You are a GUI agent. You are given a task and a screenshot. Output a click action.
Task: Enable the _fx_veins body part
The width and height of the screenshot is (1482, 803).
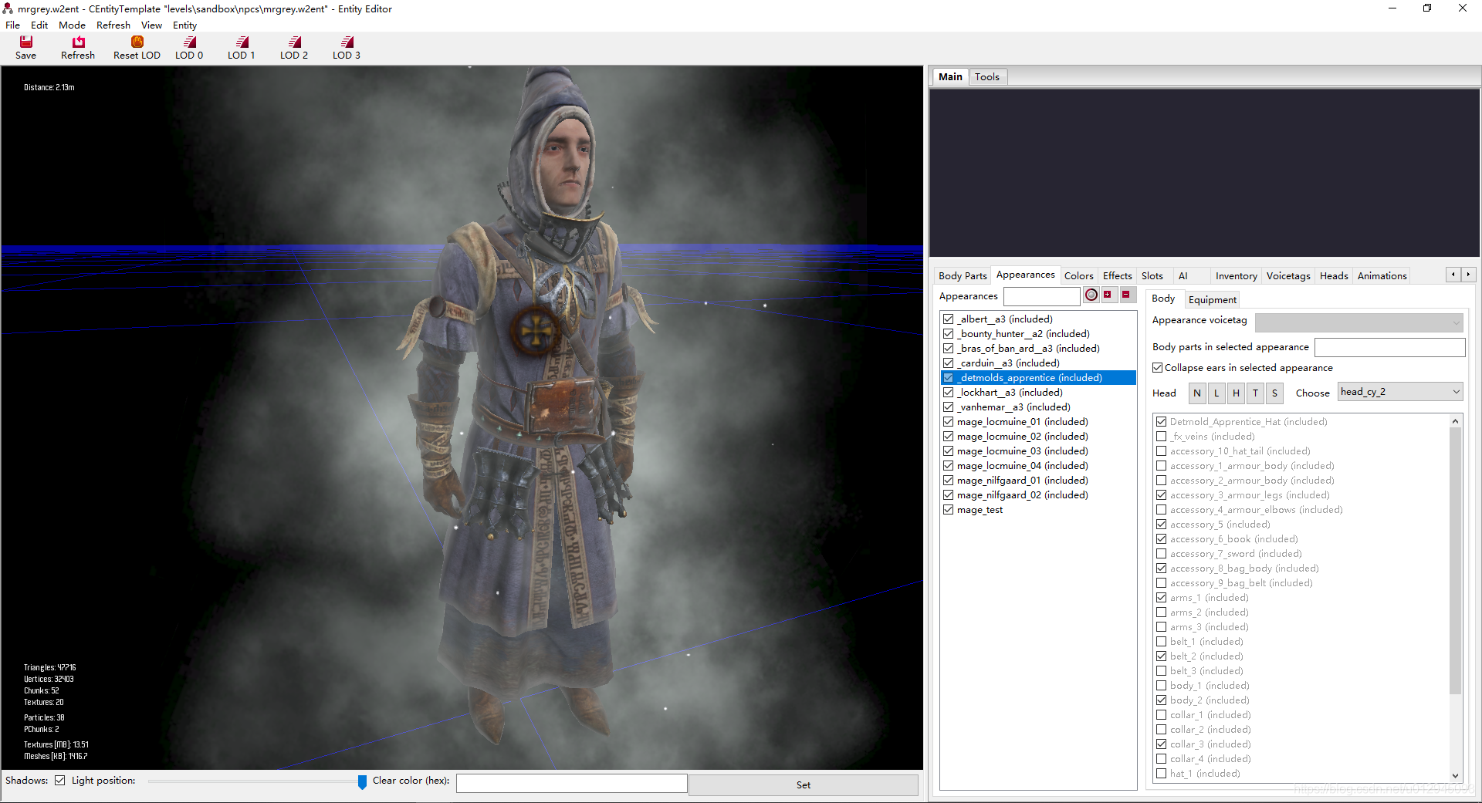[x=1162, y=436]
